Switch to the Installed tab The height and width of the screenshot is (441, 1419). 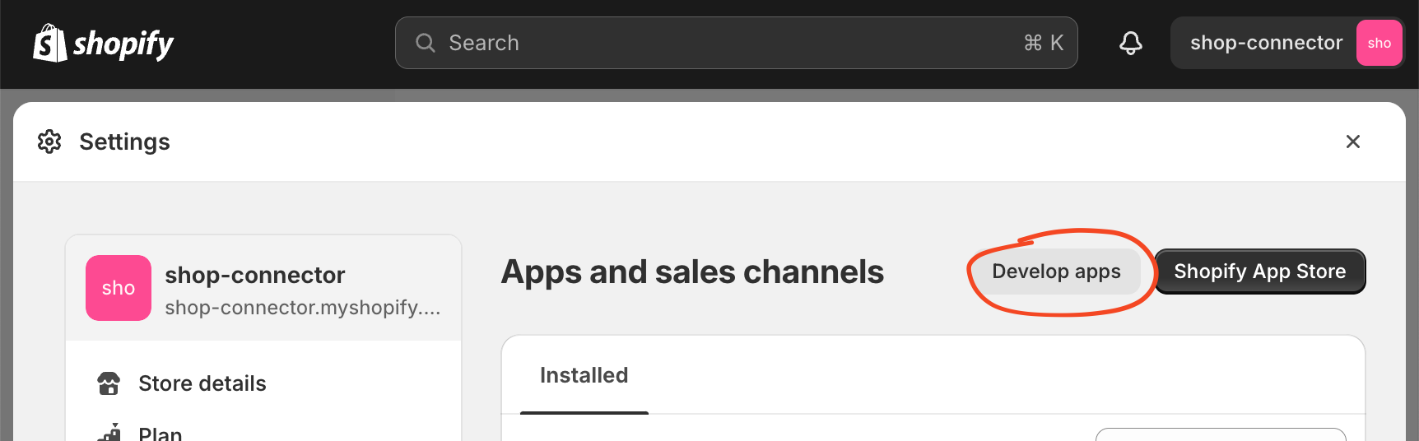pyautogui.click(x=584, y=375)
